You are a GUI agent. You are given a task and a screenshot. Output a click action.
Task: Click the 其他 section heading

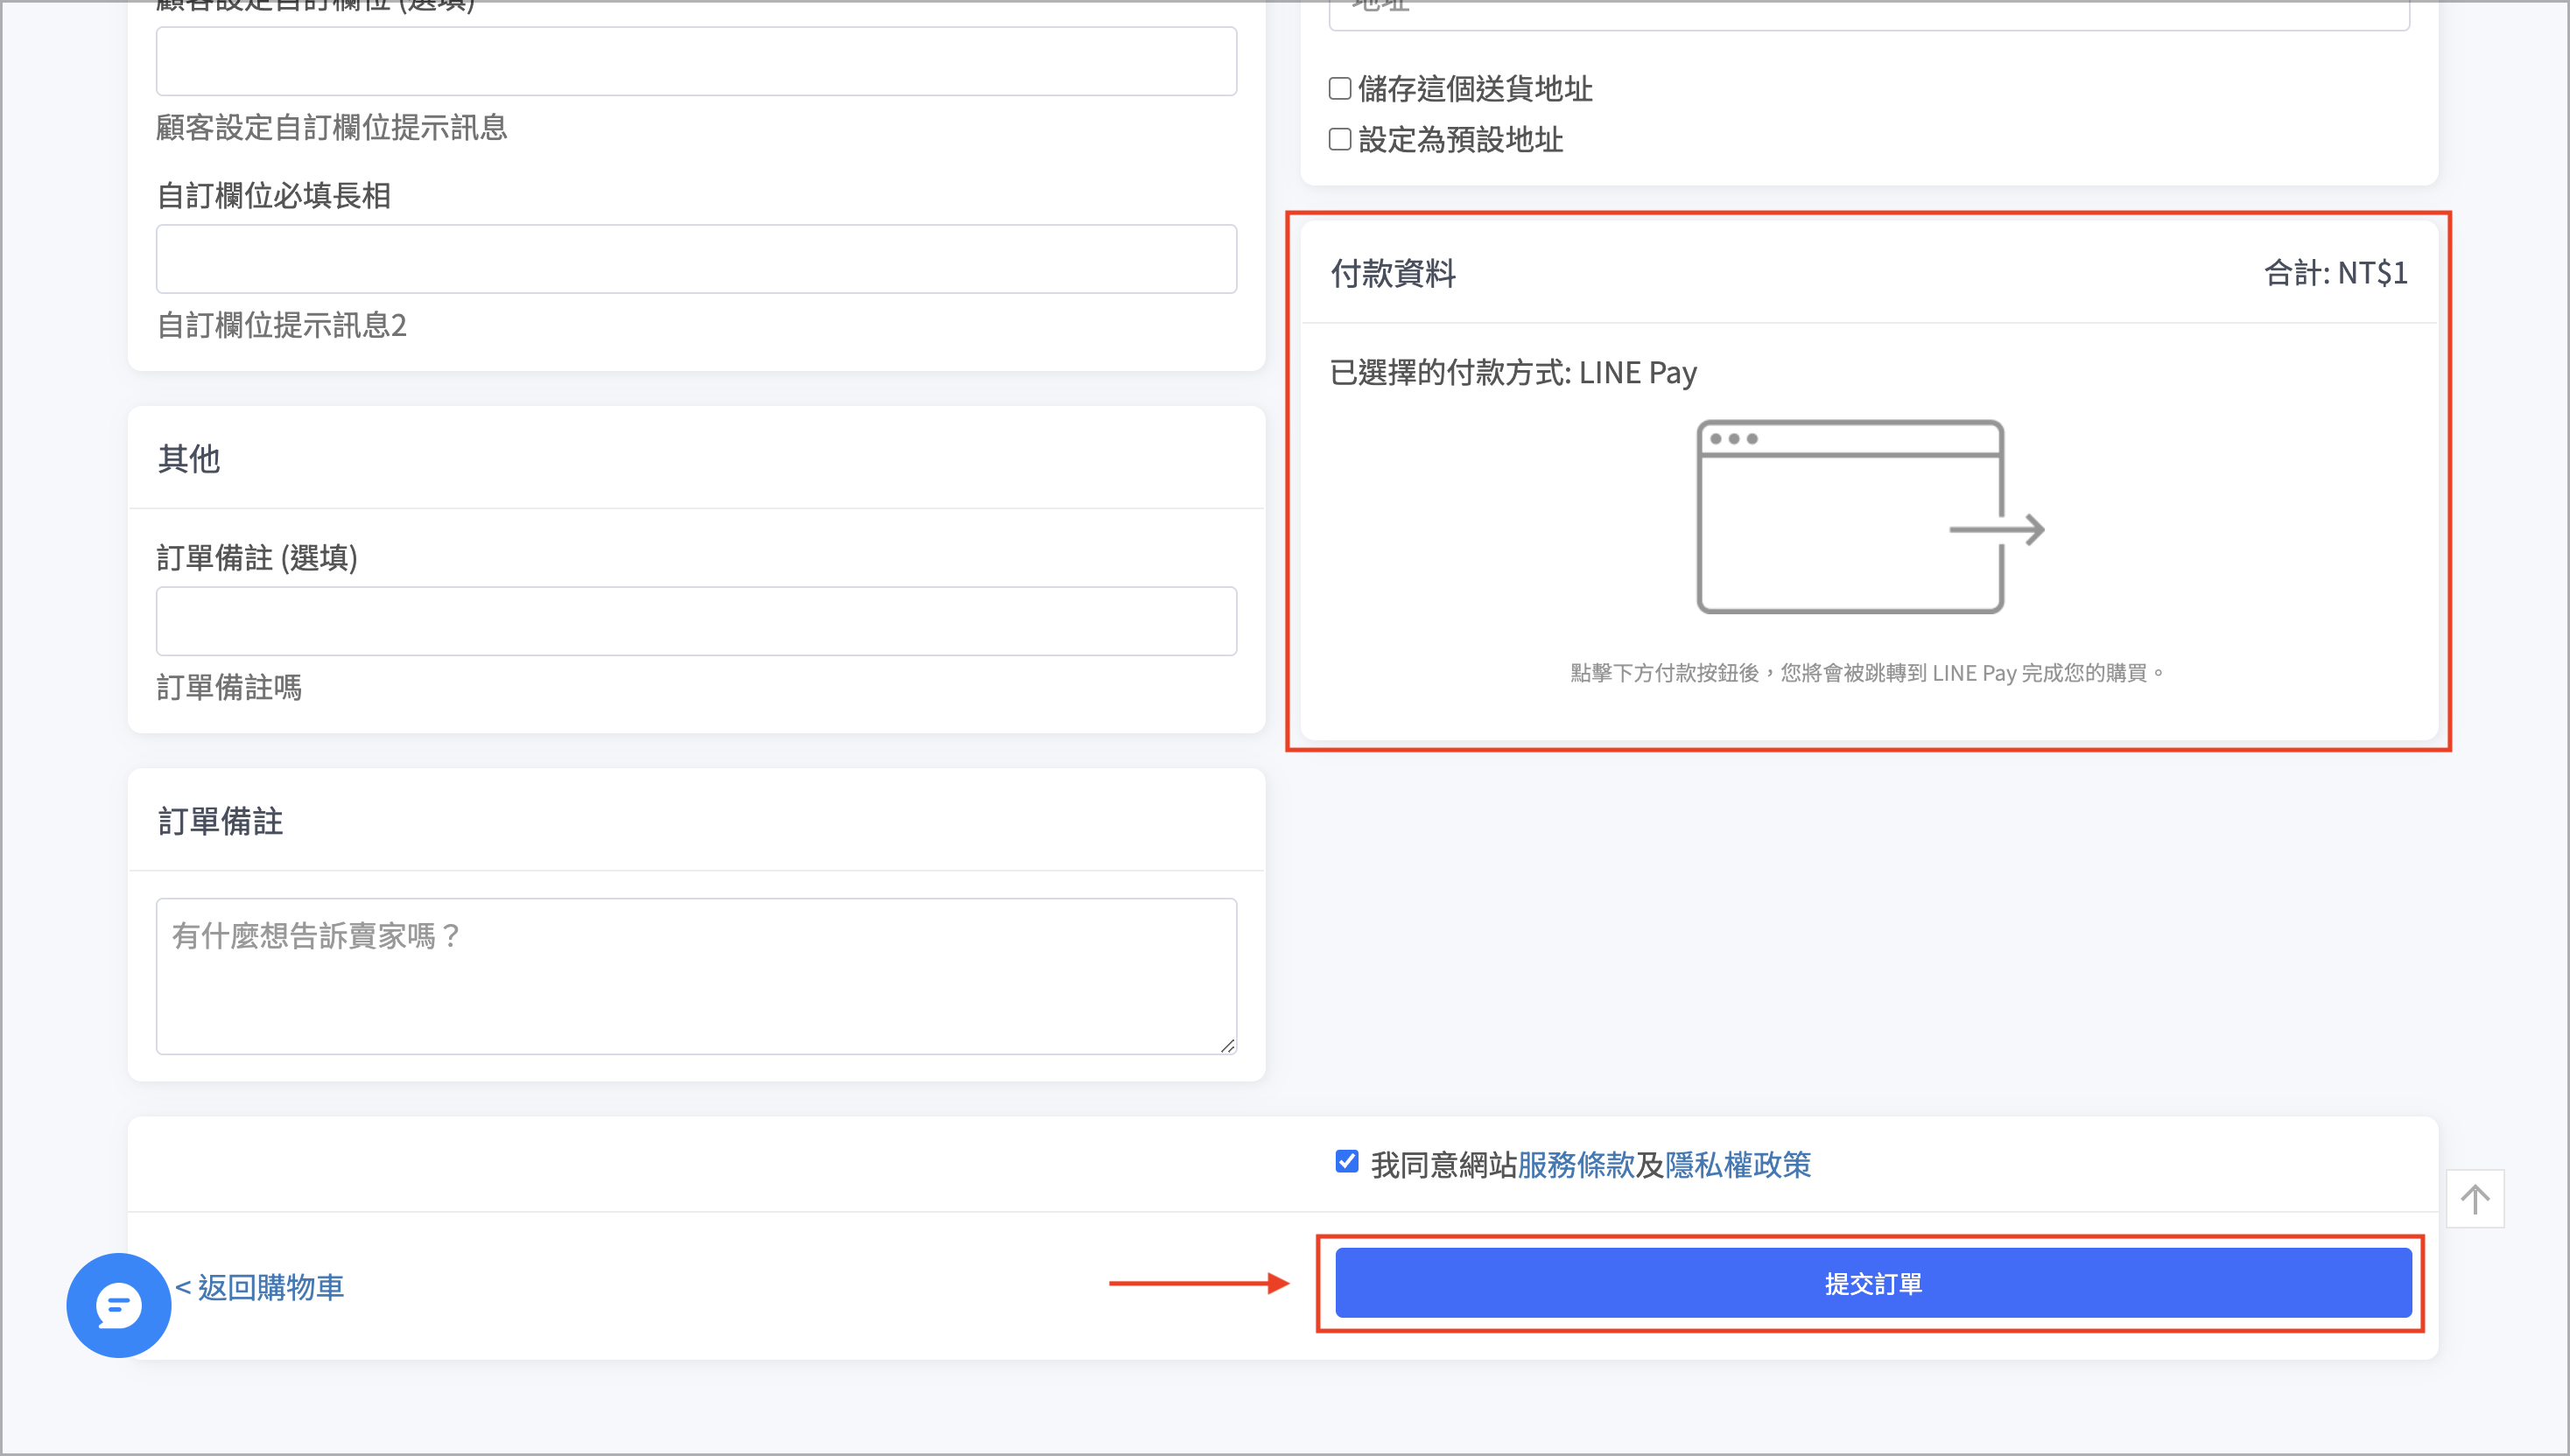[189, 459]
